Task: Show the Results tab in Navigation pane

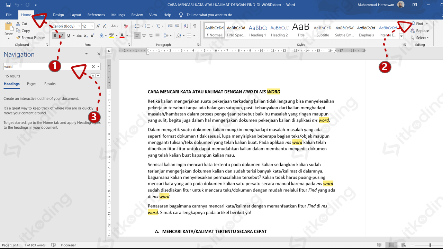Action: 50,84
